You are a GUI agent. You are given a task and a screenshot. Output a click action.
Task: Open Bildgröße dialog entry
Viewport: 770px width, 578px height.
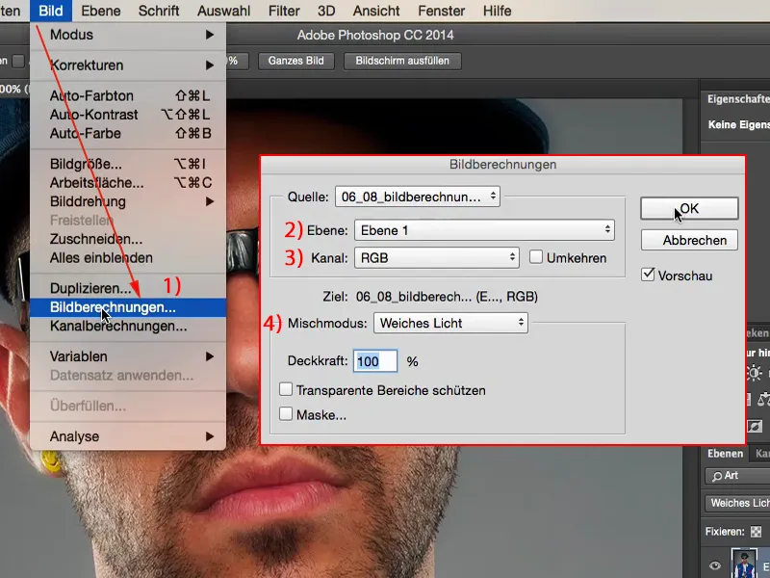128,164
